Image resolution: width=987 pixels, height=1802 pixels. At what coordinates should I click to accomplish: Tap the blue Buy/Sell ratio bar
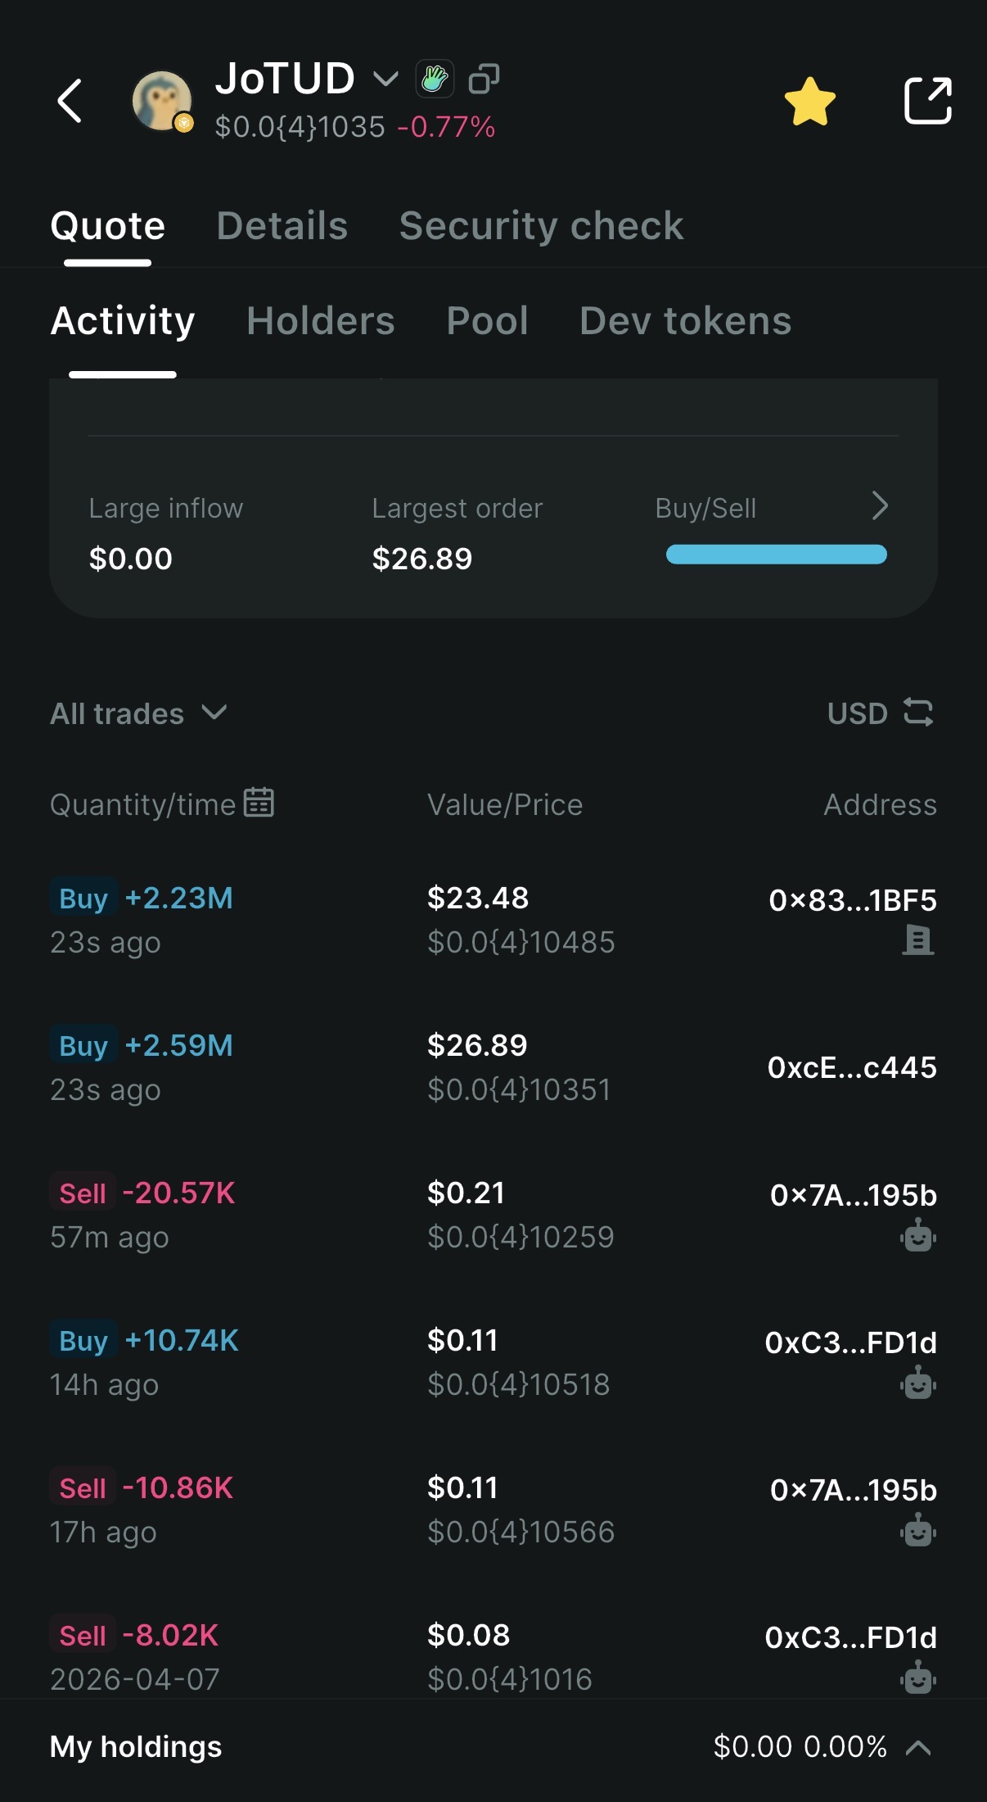click(776, 555)
